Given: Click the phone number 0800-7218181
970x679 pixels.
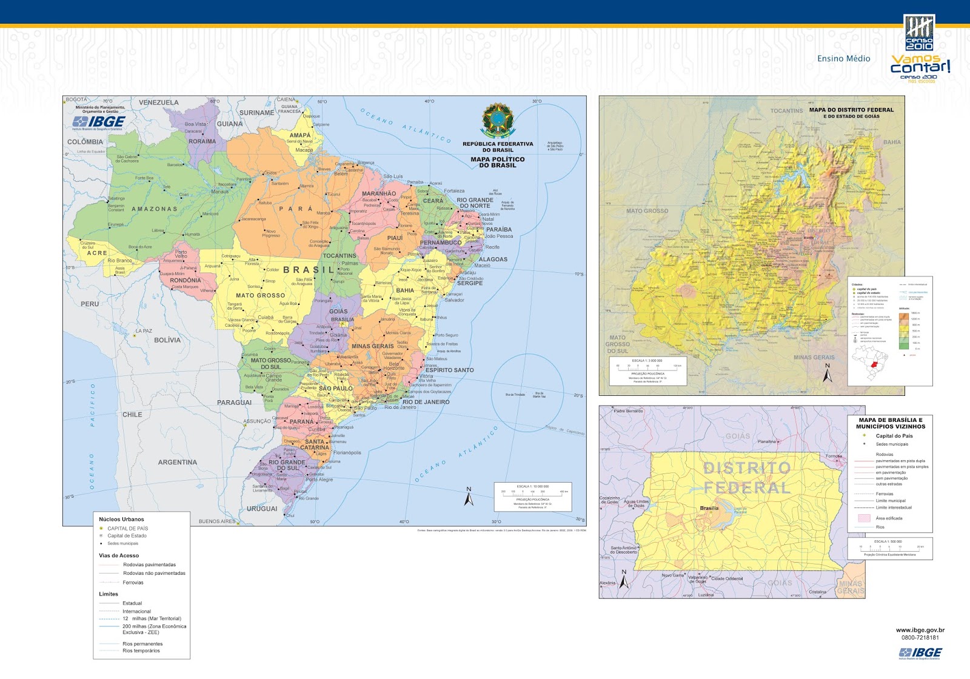Looking at the screenshot, I should [x=920, y=638].
